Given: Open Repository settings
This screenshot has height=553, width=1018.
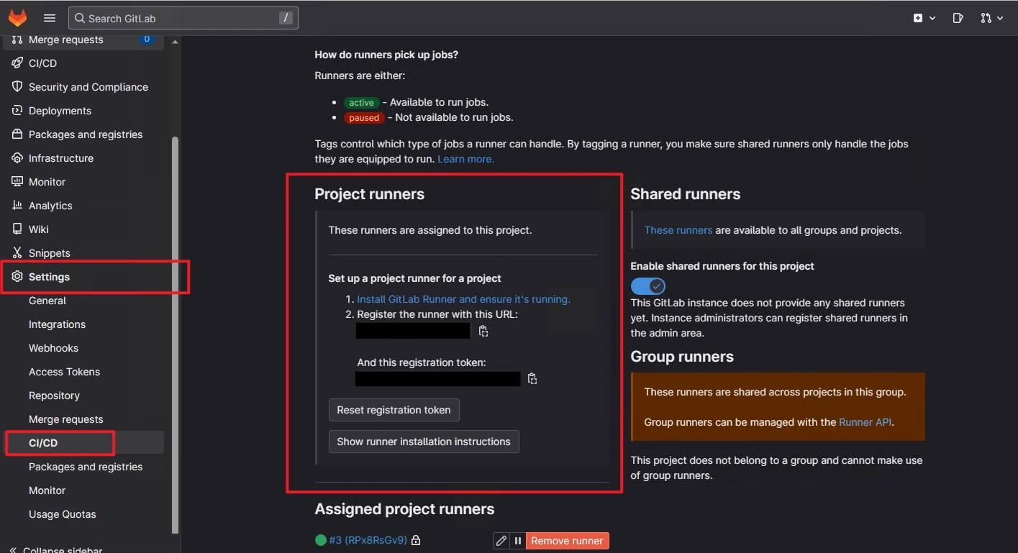Looking at the screenshot, I should point(54,396).
